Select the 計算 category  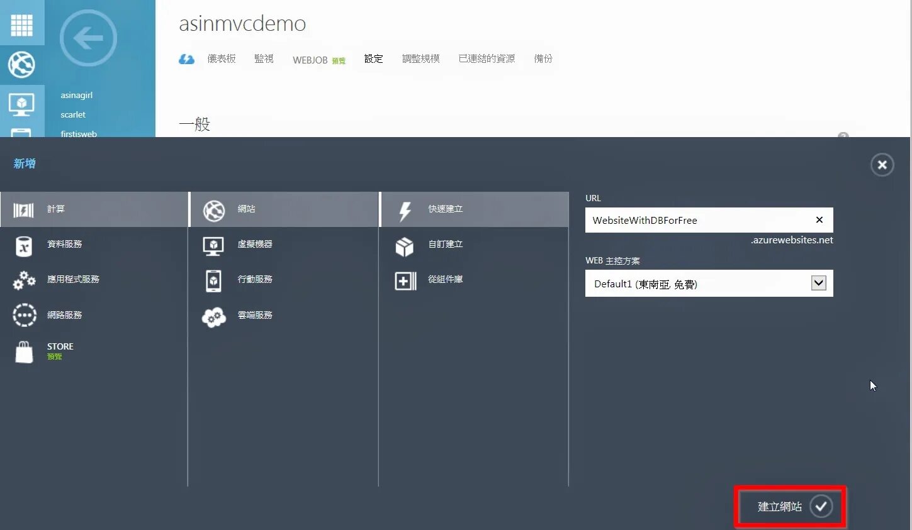[94, 209]
